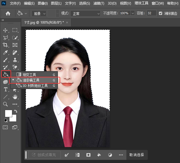
Task: Select the Crop tool in toolbar
Action: point(5,45)
